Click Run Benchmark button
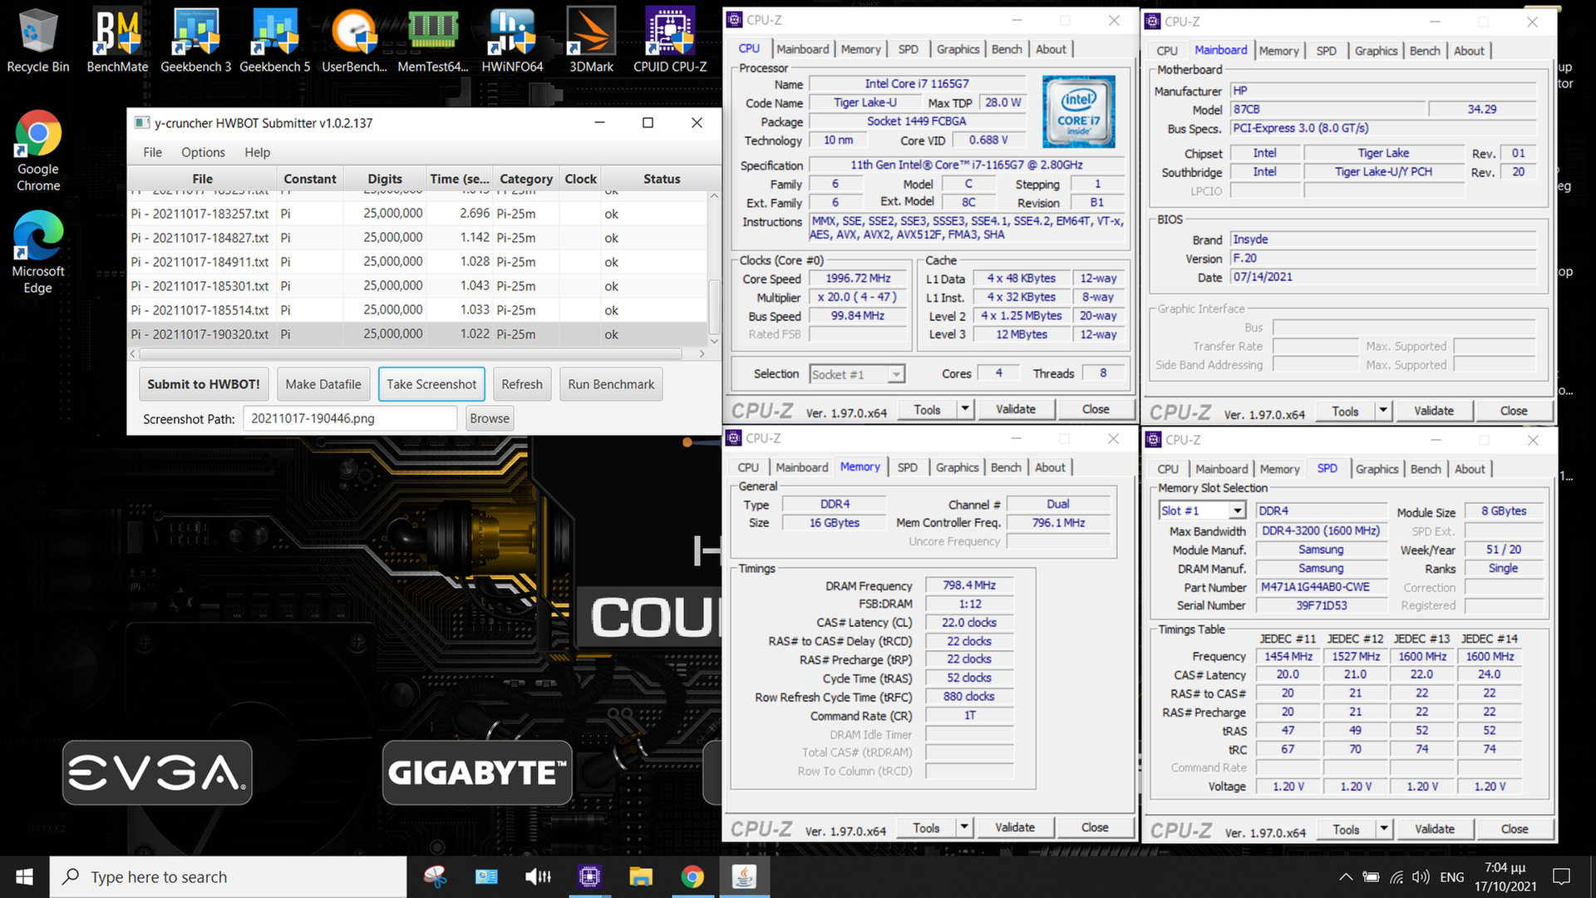The width and height of the screenshot is (1596, 898). (x=611, y=384)
